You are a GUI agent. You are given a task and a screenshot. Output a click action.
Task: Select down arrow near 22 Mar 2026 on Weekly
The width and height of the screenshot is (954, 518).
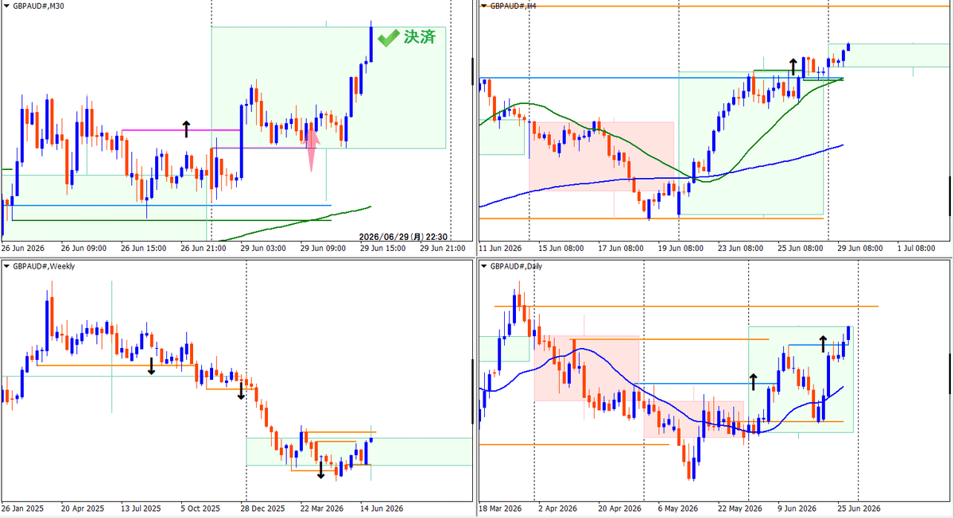click(x=320, y=470)
